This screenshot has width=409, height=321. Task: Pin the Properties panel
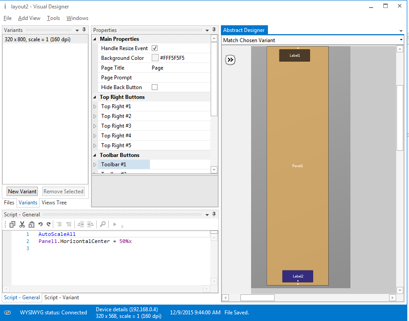pos(214,30)
